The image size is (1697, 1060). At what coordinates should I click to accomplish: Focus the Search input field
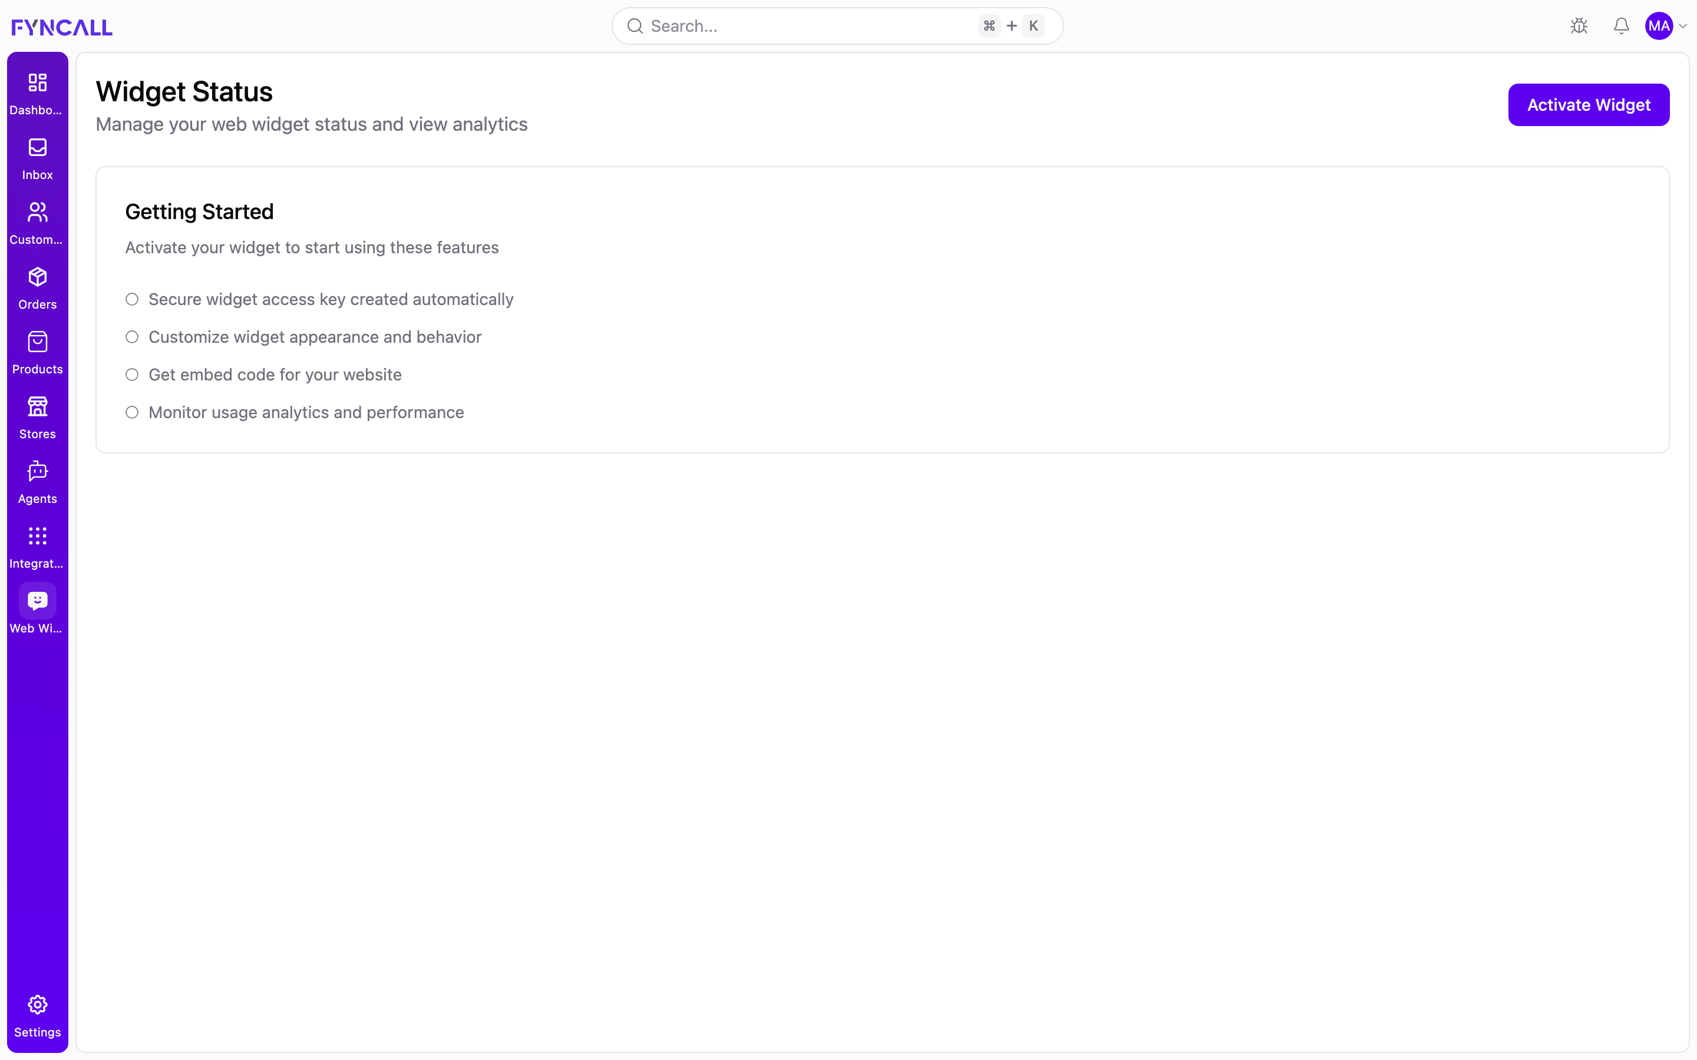point(837,26)
